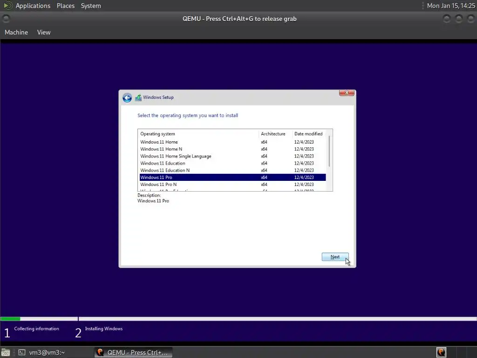Select Windows 11 Education N row
Image resolution: width=477 pixels, height=358 pixels.
pyautogui.click(x=233, y=170)
